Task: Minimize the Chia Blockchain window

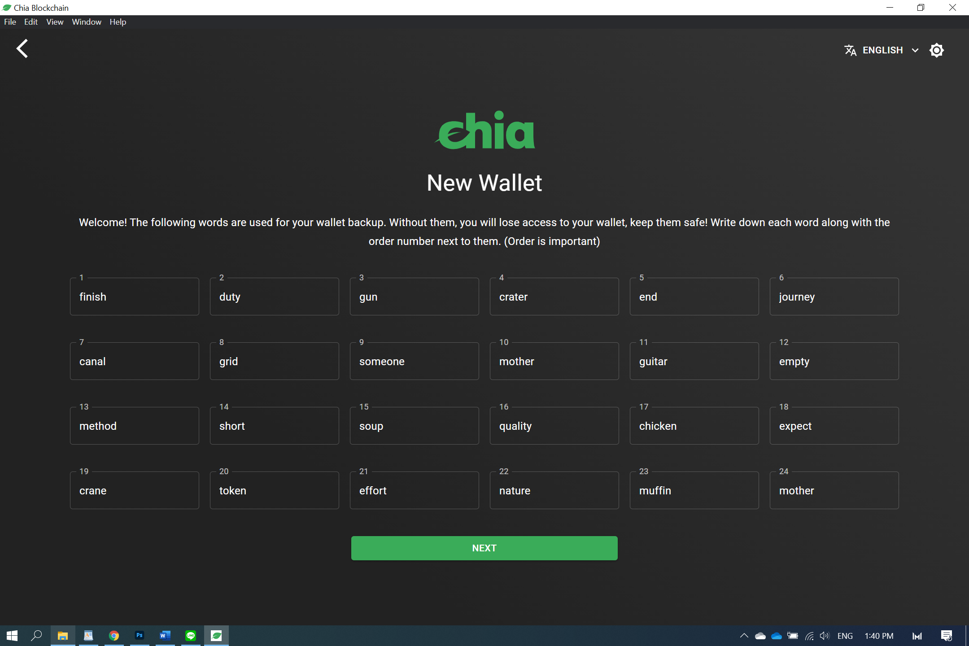Action: pos(890,7)
